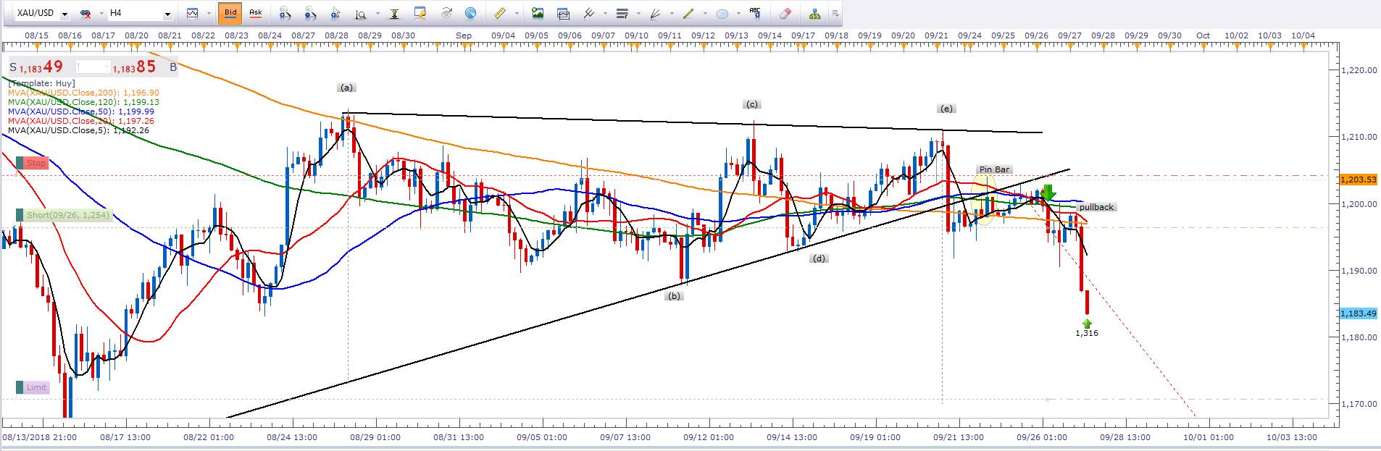The image size is (1381, 451).
Task: Click the orange MVA 200 legend entry
Action: point(83,93)
